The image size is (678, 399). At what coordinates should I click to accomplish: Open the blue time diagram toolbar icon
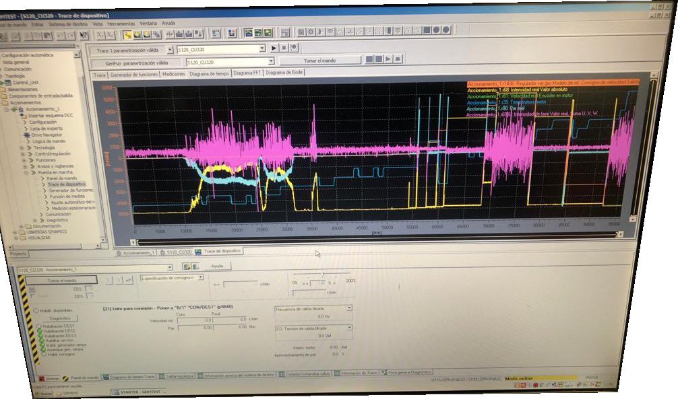coord(249,33)
